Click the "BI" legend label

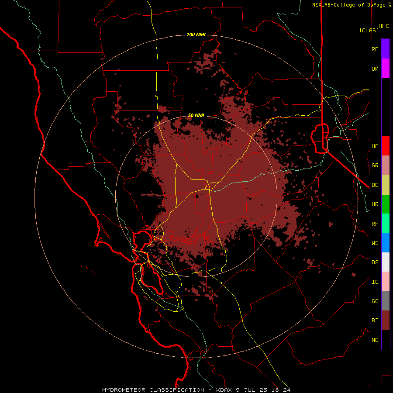click(375, 321)
